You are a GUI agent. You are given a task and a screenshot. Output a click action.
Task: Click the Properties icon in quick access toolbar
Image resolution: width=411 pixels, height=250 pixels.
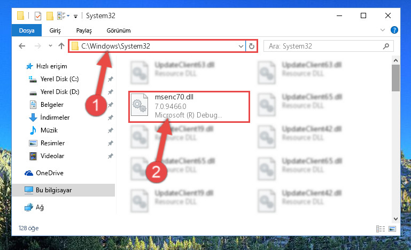pos(38,15)
